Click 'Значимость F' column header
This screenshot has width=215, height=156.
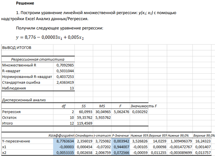coord(144,106)
